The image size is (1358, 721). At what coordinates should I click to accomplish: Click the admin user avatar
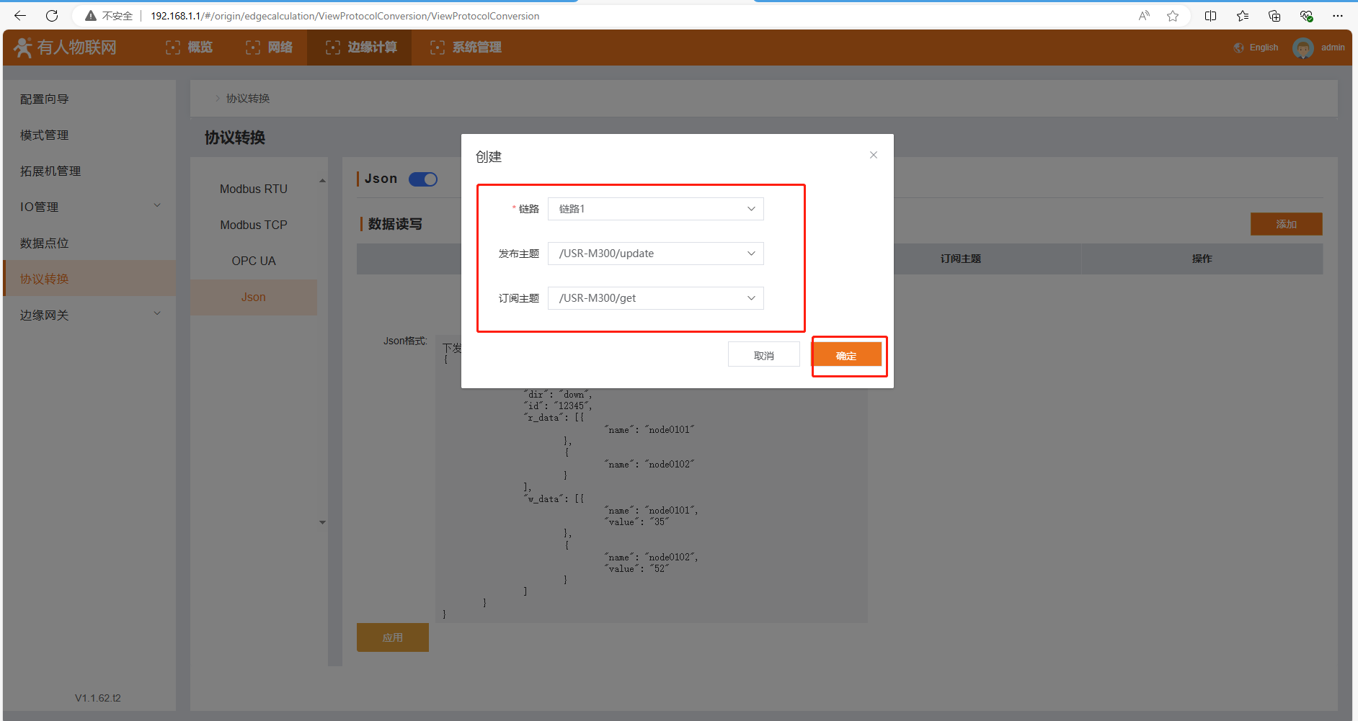1302,48
